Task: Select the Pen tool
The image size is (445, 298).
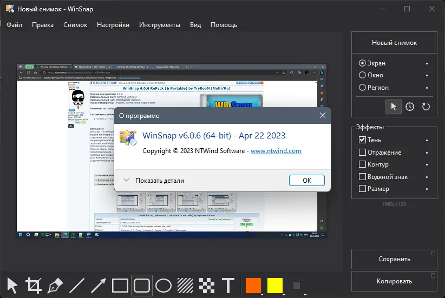Action: [55, 286]
